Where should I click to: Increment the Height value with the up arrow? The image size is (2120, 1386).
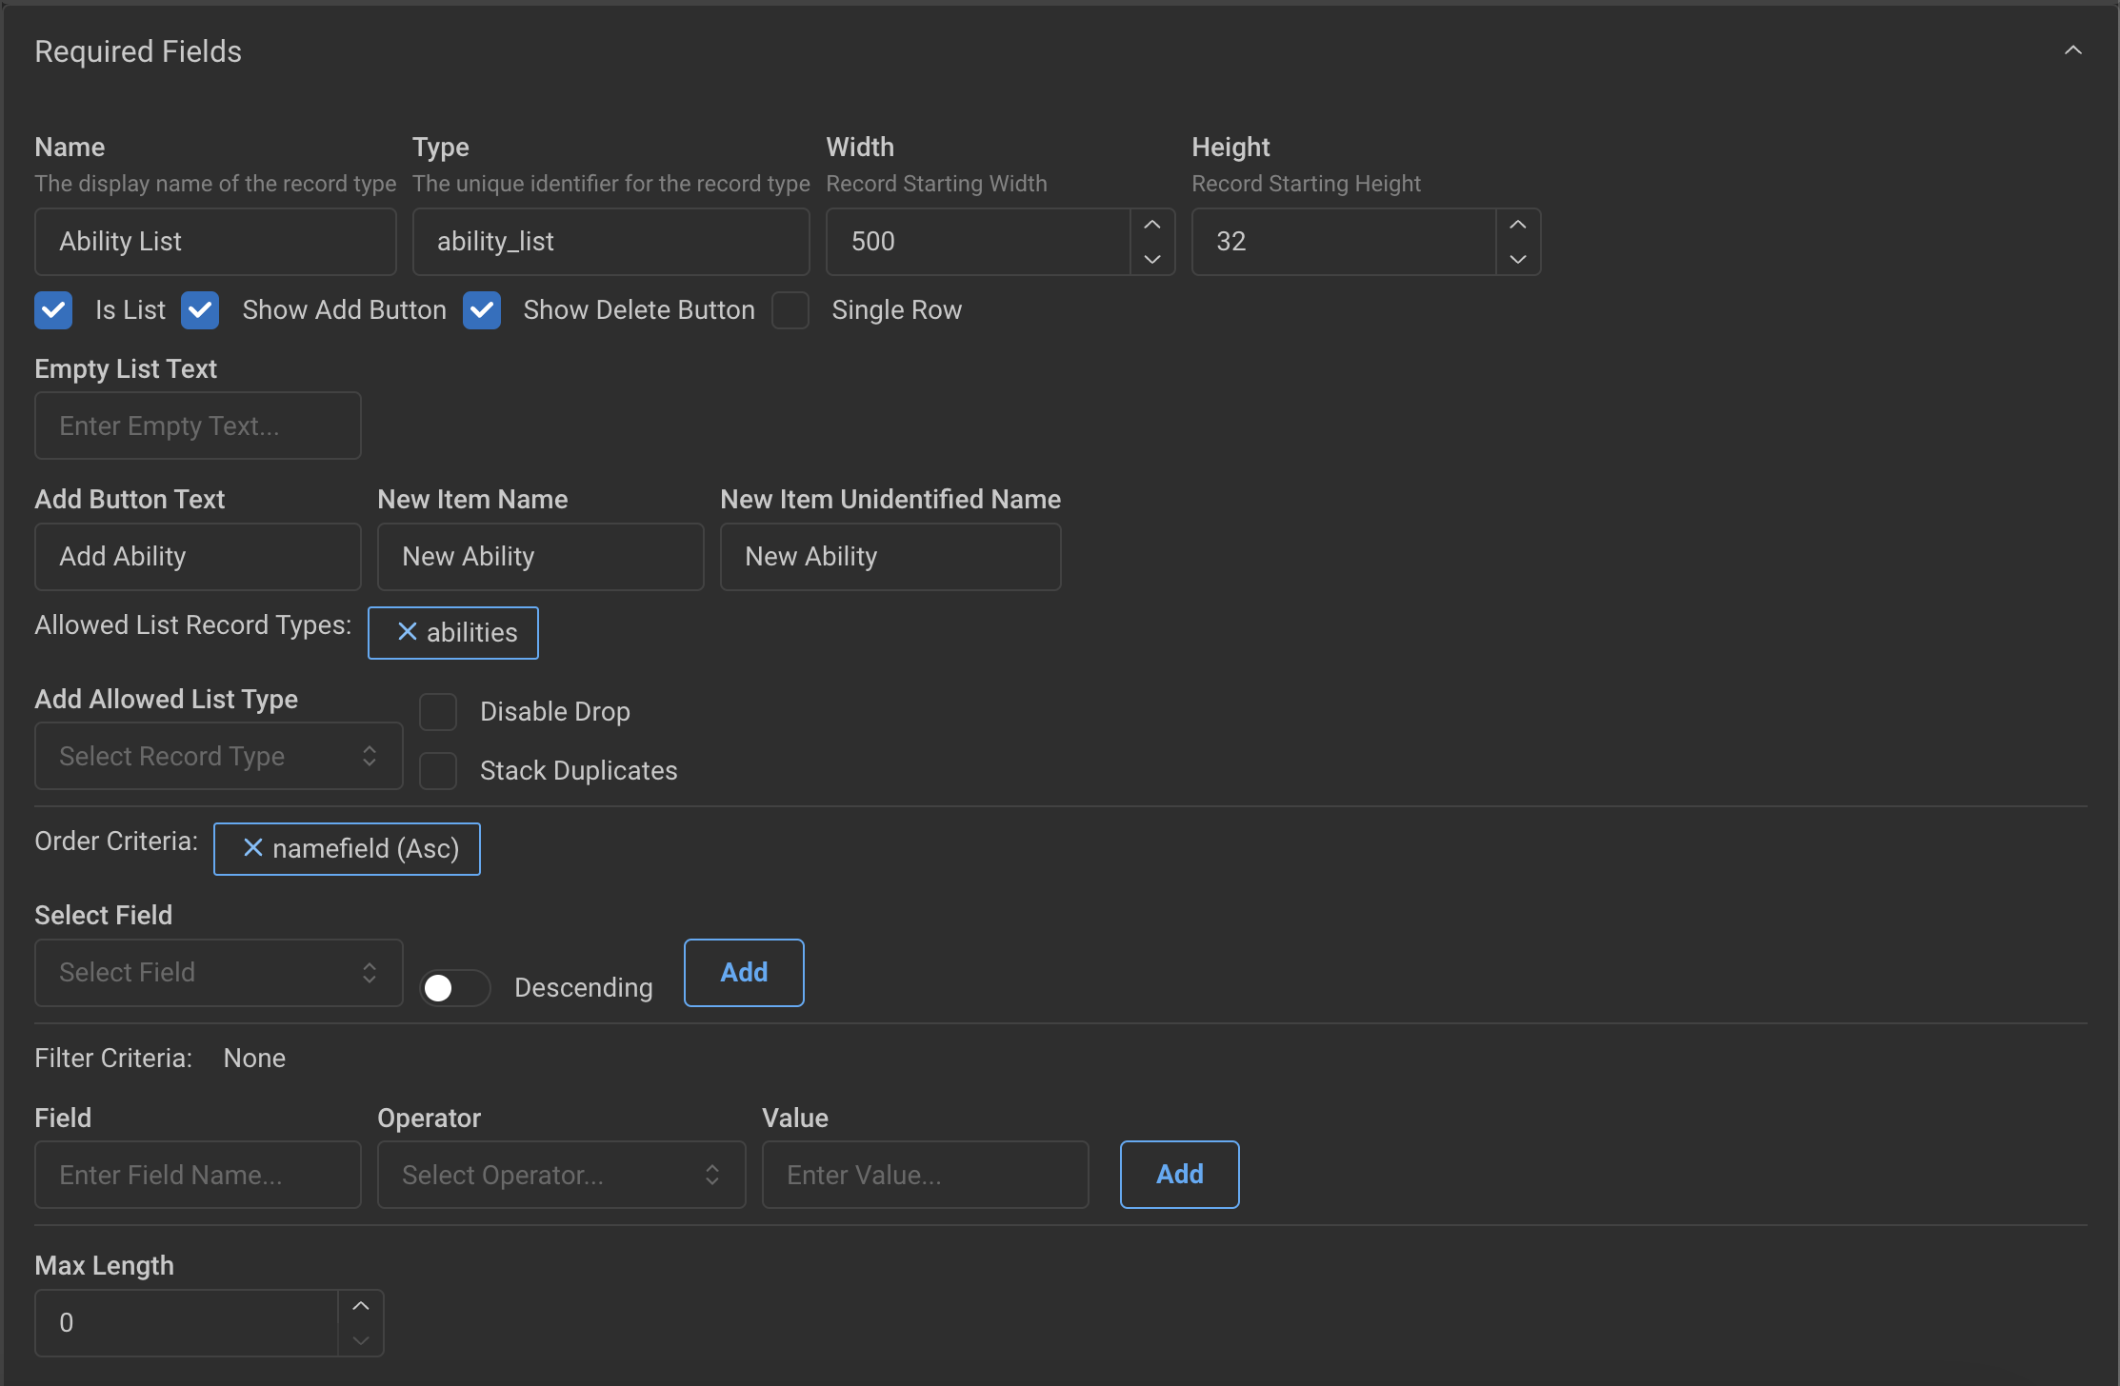click(x=1517, y=225)
